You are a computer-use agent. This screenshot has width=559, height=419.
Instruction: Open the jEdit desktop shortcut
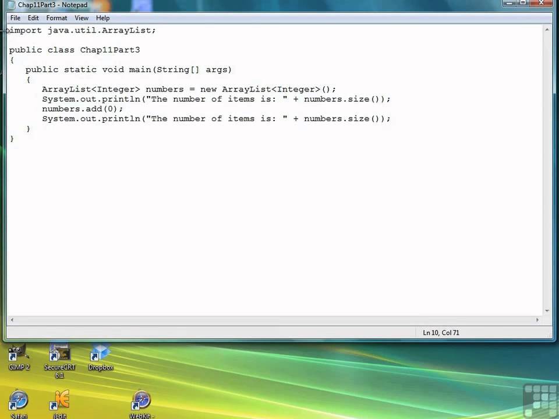59,404
